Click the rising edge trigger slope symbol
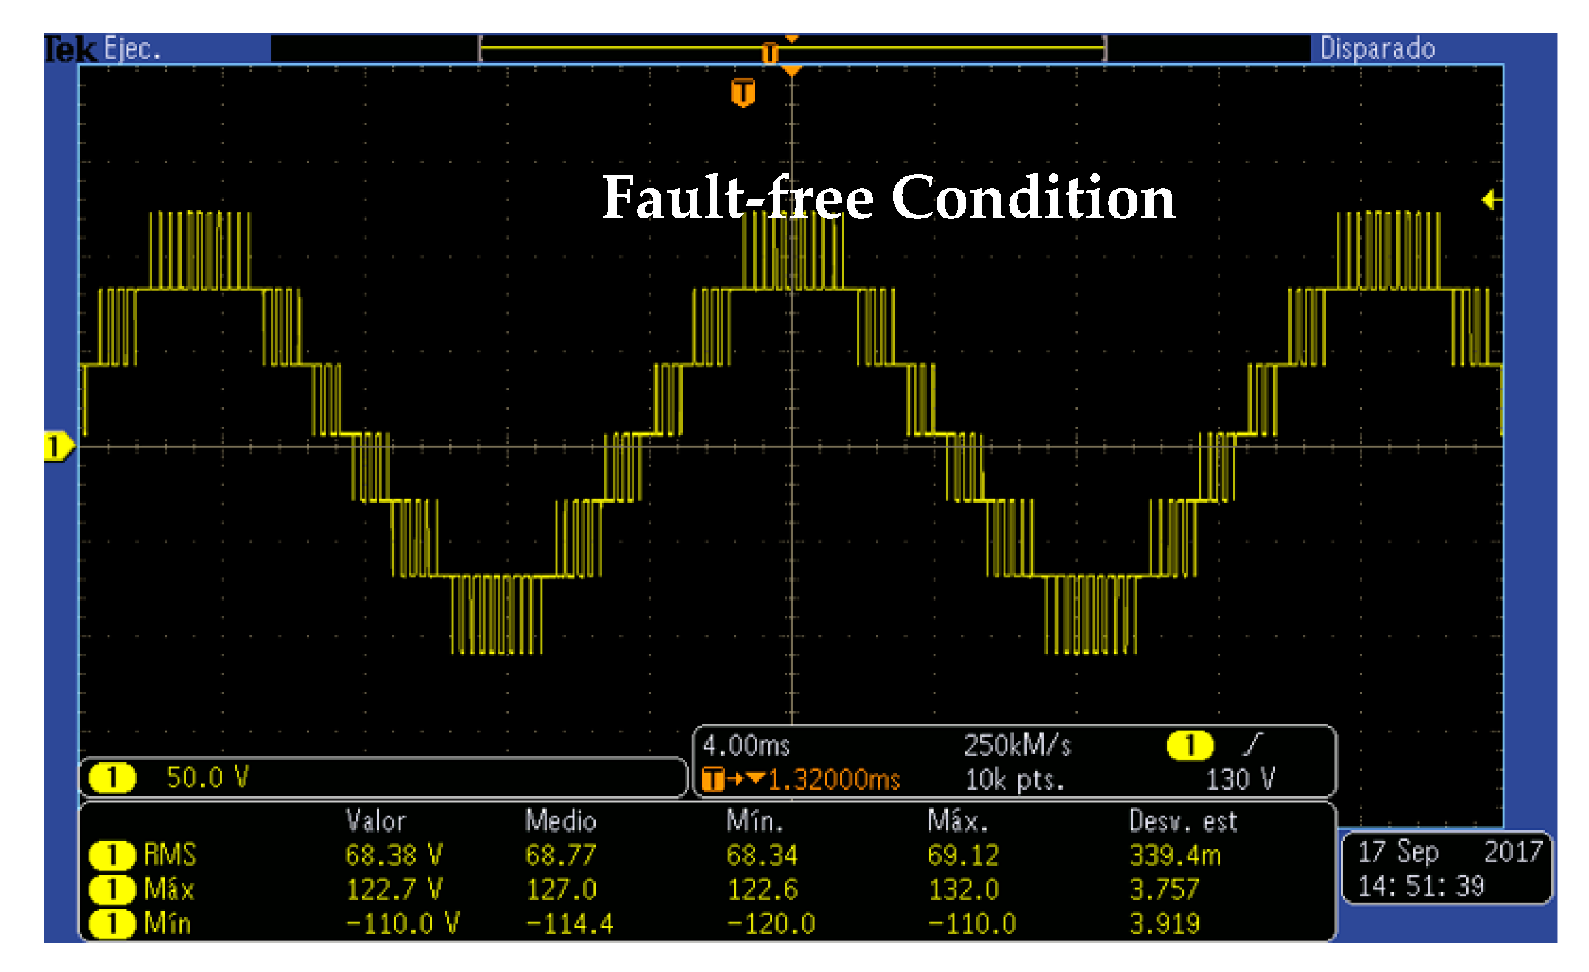1589x972 pixels. tap(1252, 745)
